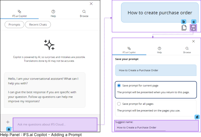Viewport: 201px width, 137px height.
Task: Close the Save your prompt panel
Action: [194, 41]
